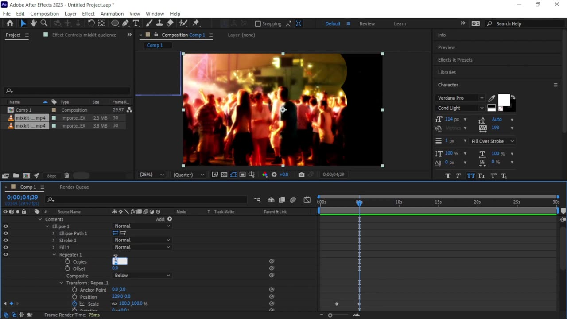Screen dimensions: 567x319
Task: Switch to Effect Controls tab
Action: (x=84, y=35)
